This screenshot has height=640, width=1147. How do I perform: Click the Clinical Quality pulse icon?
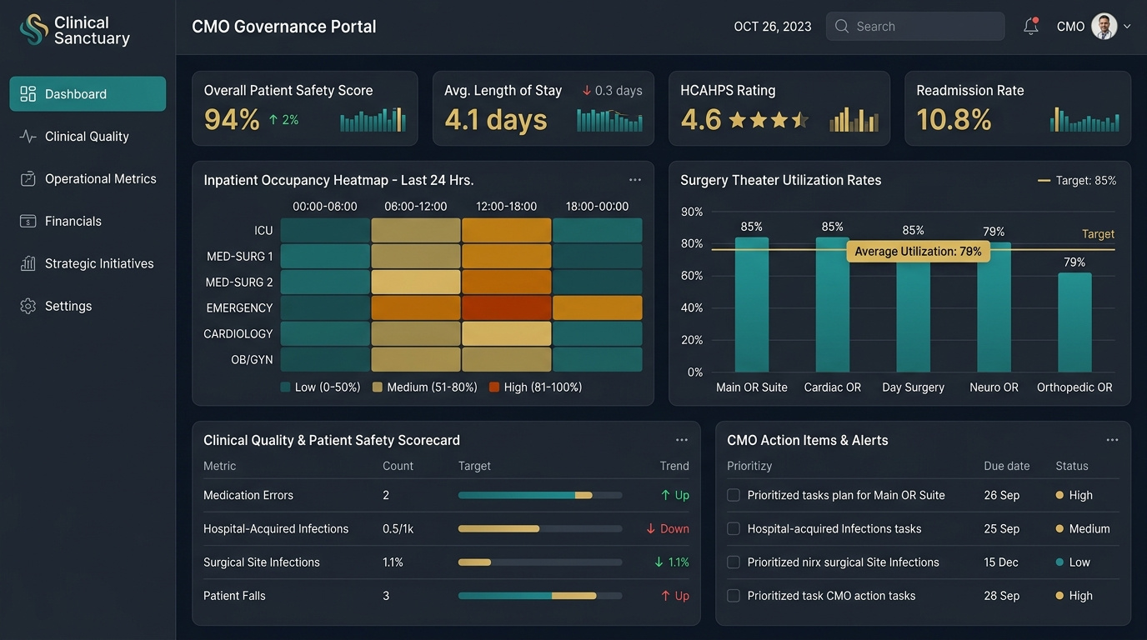coord(28,136)
